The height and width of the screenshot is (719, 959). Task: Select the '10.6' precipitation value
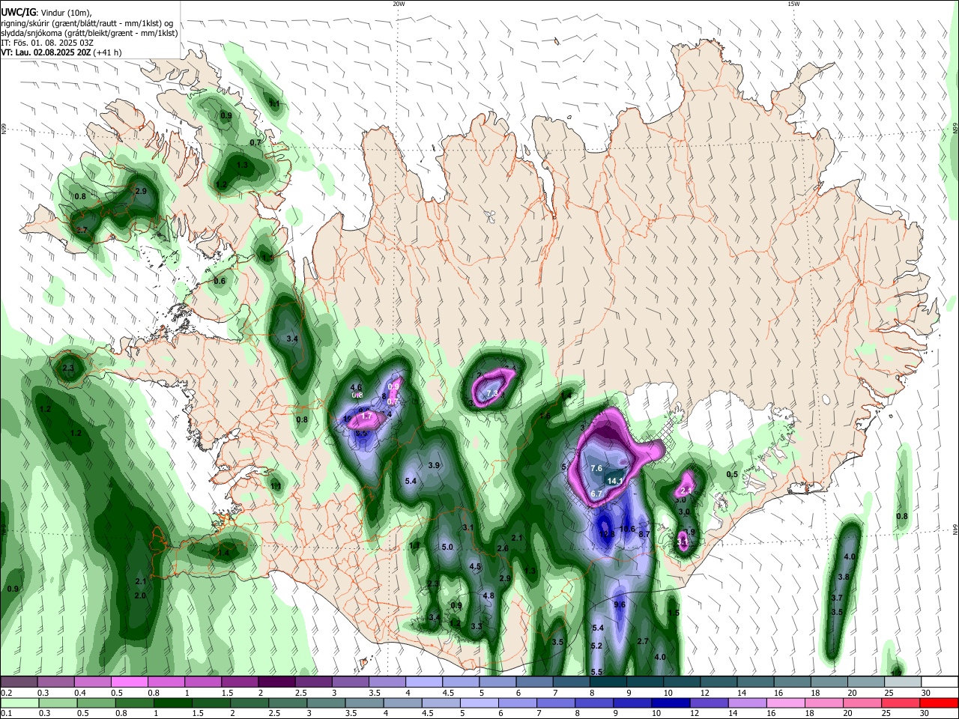[627, 530]
